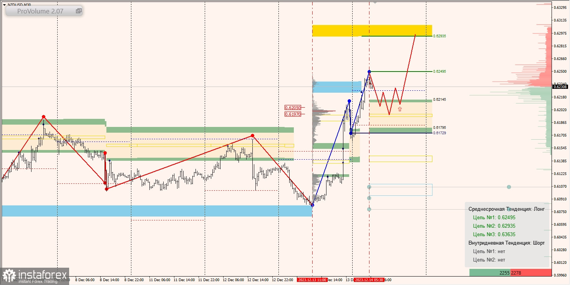Click the 0.62500 price scale label

pyautogui.click(x=561, y=71)
